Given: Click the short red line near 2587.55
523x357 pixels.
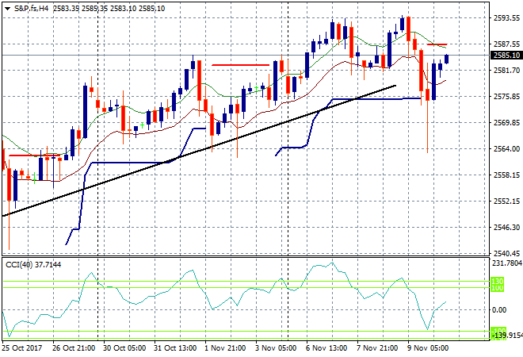Looking at the screenshot, I should [x=437, y=44].
